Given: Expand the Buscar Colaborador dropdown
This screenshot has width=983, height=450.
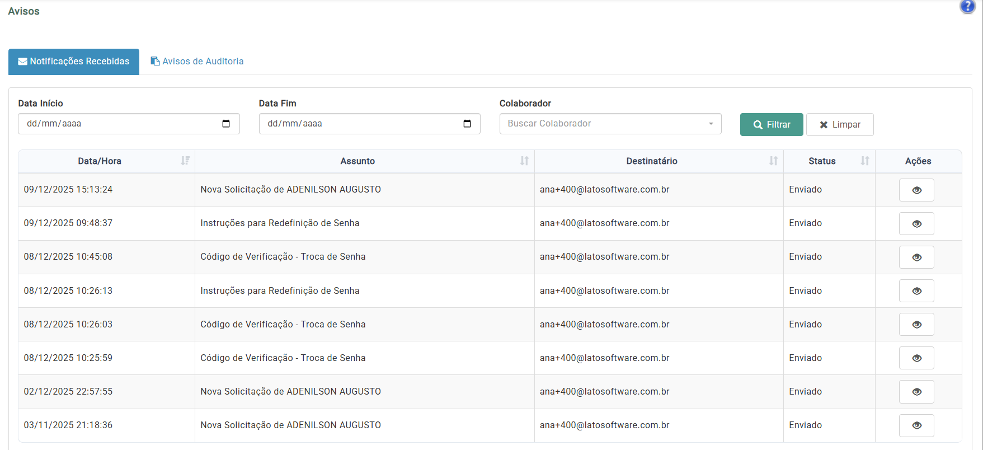Looking at the screenshot, I should tap(610, 124).
